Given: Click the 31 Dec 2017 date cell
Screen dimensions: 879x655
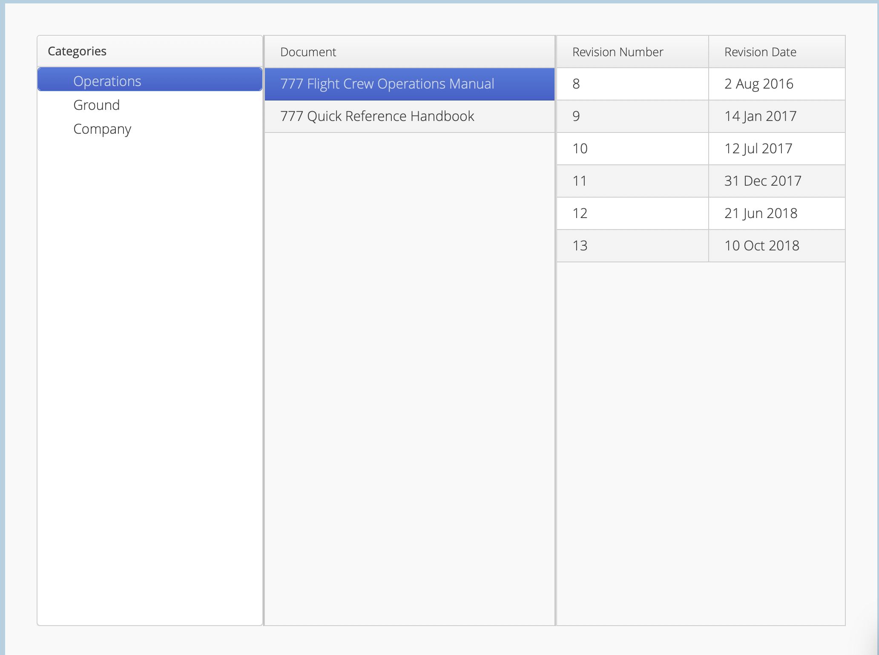Looking at the screenshot, I should [763, 181].
